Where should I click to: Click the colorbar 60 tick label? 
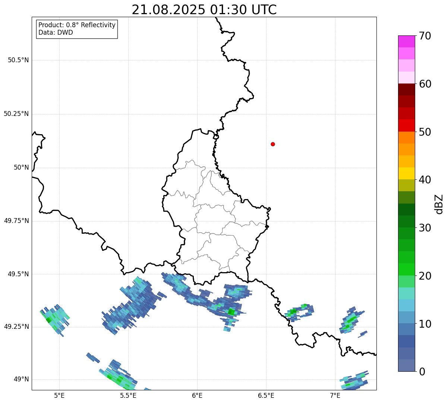(x=425, y=84)
